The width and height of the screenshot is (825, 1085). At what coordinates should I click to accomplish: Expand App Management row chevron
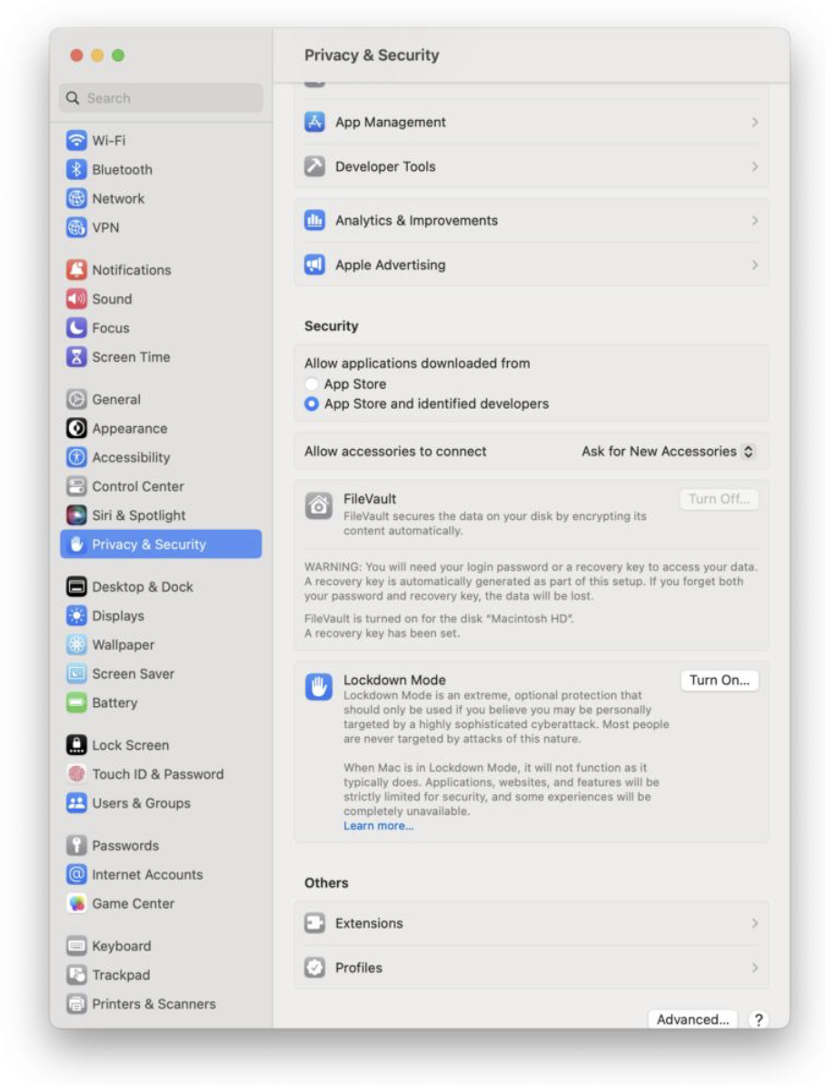coord(754,123)
